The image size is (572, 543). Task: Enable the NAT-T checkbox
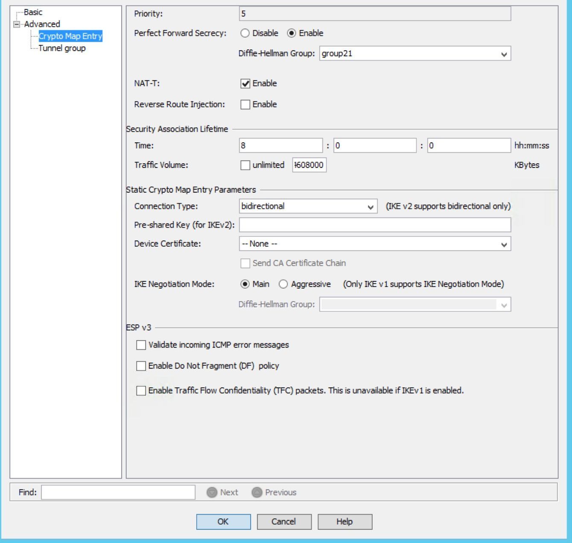tap(244, 84)
